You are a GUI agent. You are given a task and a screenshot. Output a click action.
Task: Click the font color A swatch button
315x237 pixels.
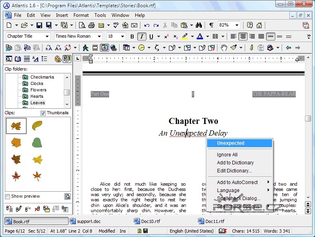(x=200, y=36)
